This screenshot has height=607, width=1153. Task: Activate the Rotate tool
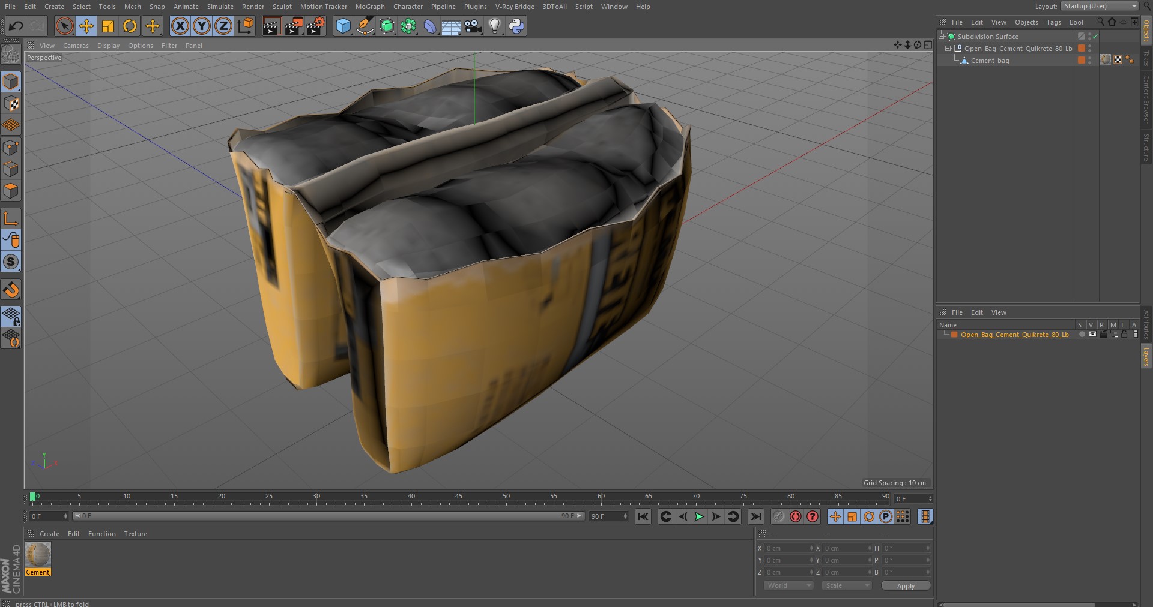tap(130, 26)
